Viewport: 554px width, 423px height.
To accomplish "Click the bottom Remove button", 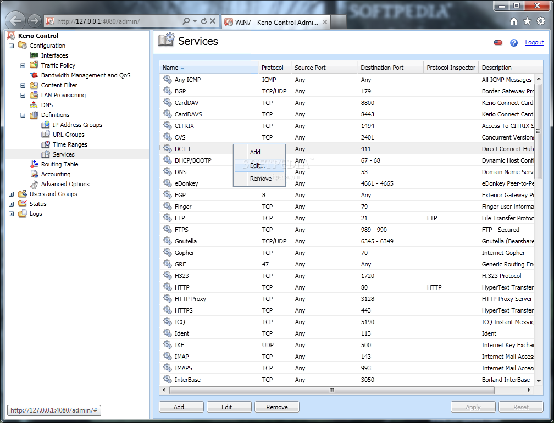I will click(x=277, y=407).
